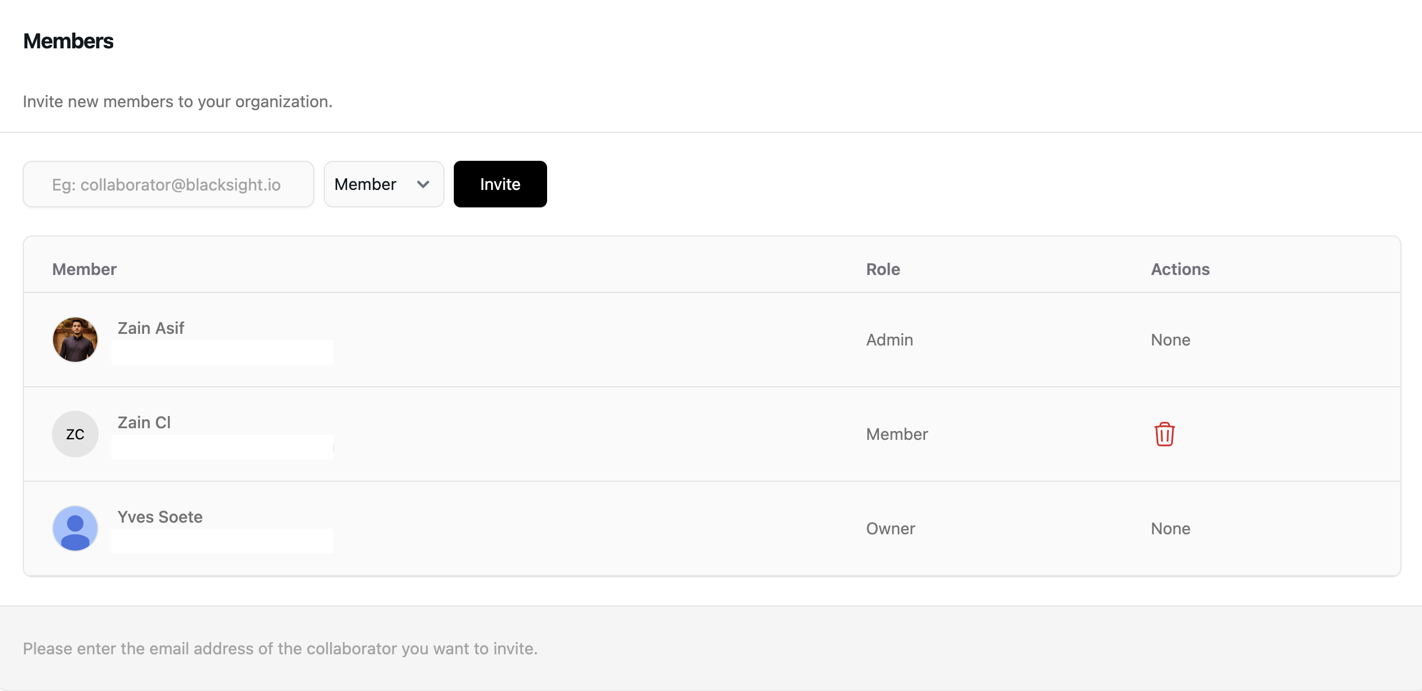Focus the collaborator email input field
This screenshot has height=691, width=1422.
[x=168, y=184]
